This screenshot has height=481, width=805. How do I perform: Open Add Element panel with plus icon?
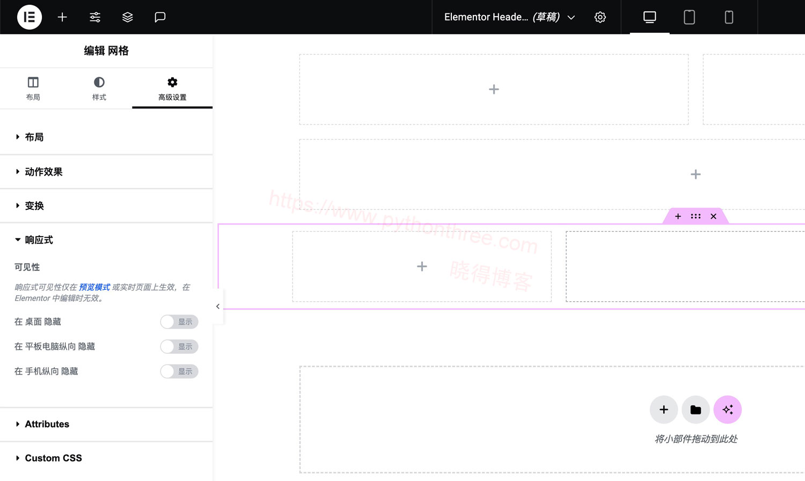click(x=62, y=17)
